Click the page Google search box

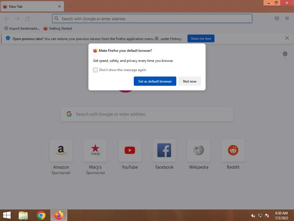[147, 114]
